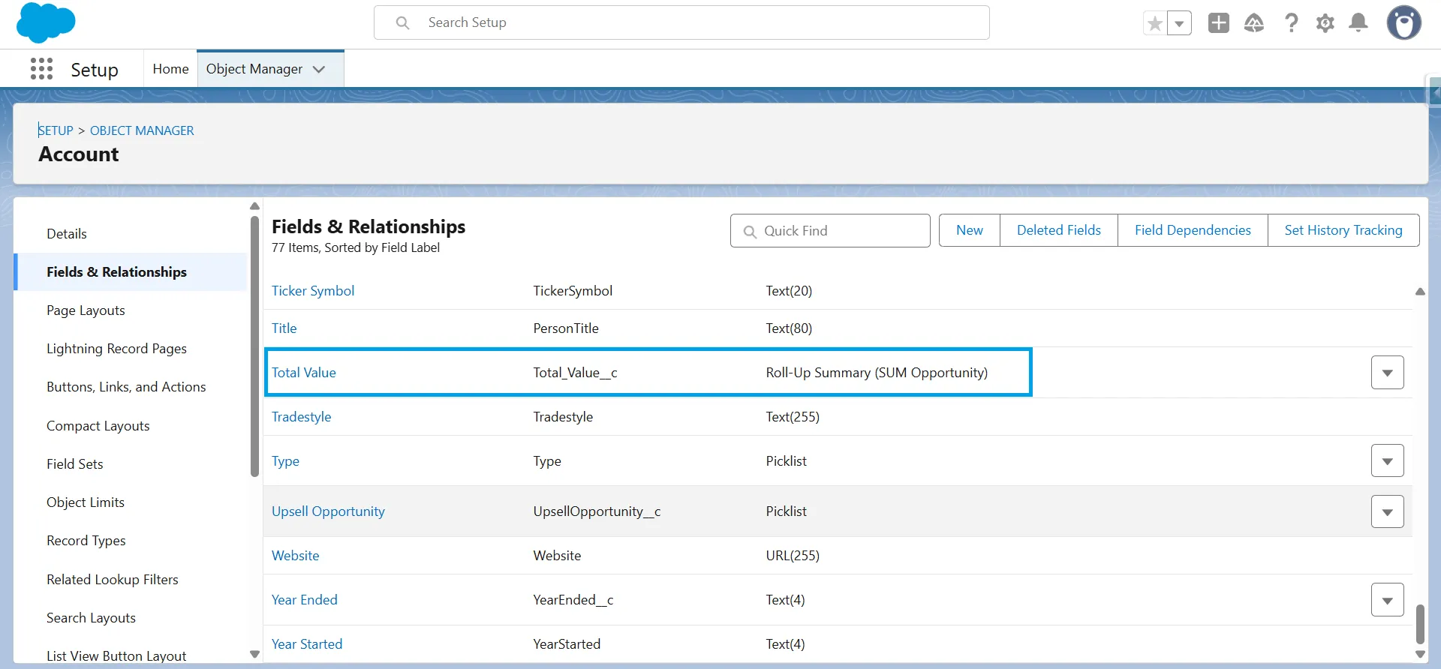Open the Upsell Opportunity row action dropdown

point(1387,511)
